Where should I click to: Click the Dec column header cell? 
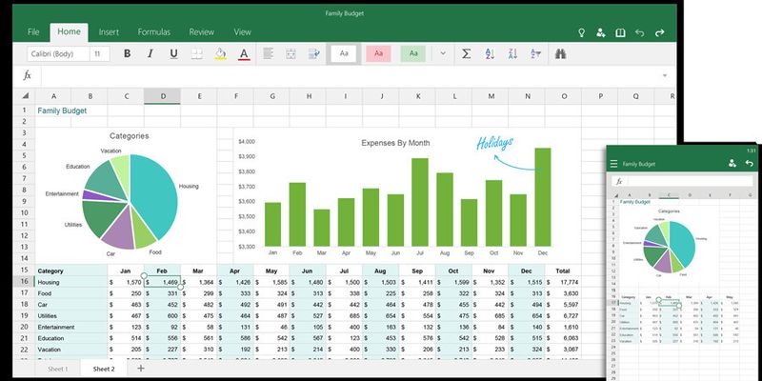[527, 271]
